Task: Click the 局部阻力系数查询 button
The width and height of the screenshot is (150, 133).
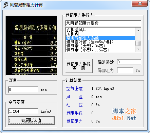Action: point(79,66)
